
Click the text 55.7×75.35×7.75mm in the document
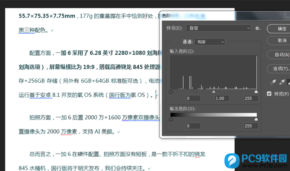click(x=47, y=16)
